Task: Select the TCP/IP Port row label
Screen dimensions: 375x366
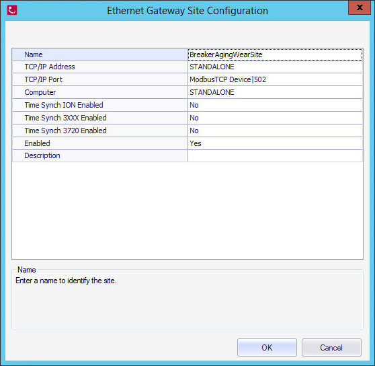Action: (100, 79)
